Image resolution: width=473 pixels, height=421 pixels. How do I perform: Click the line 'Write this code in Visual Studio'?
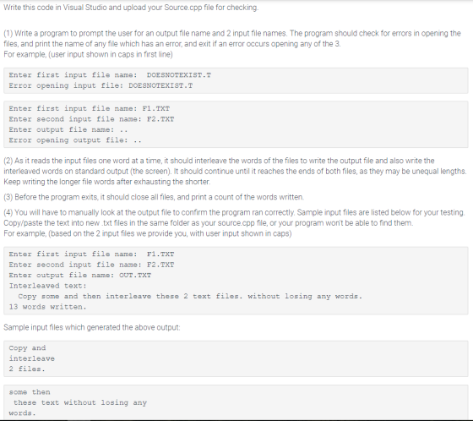pos(131,8)
